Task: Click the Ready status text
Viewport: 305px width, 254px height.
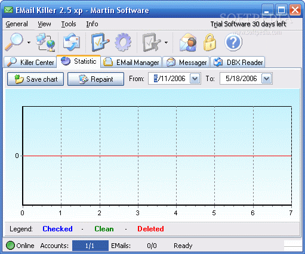Action: coord(183,246)
